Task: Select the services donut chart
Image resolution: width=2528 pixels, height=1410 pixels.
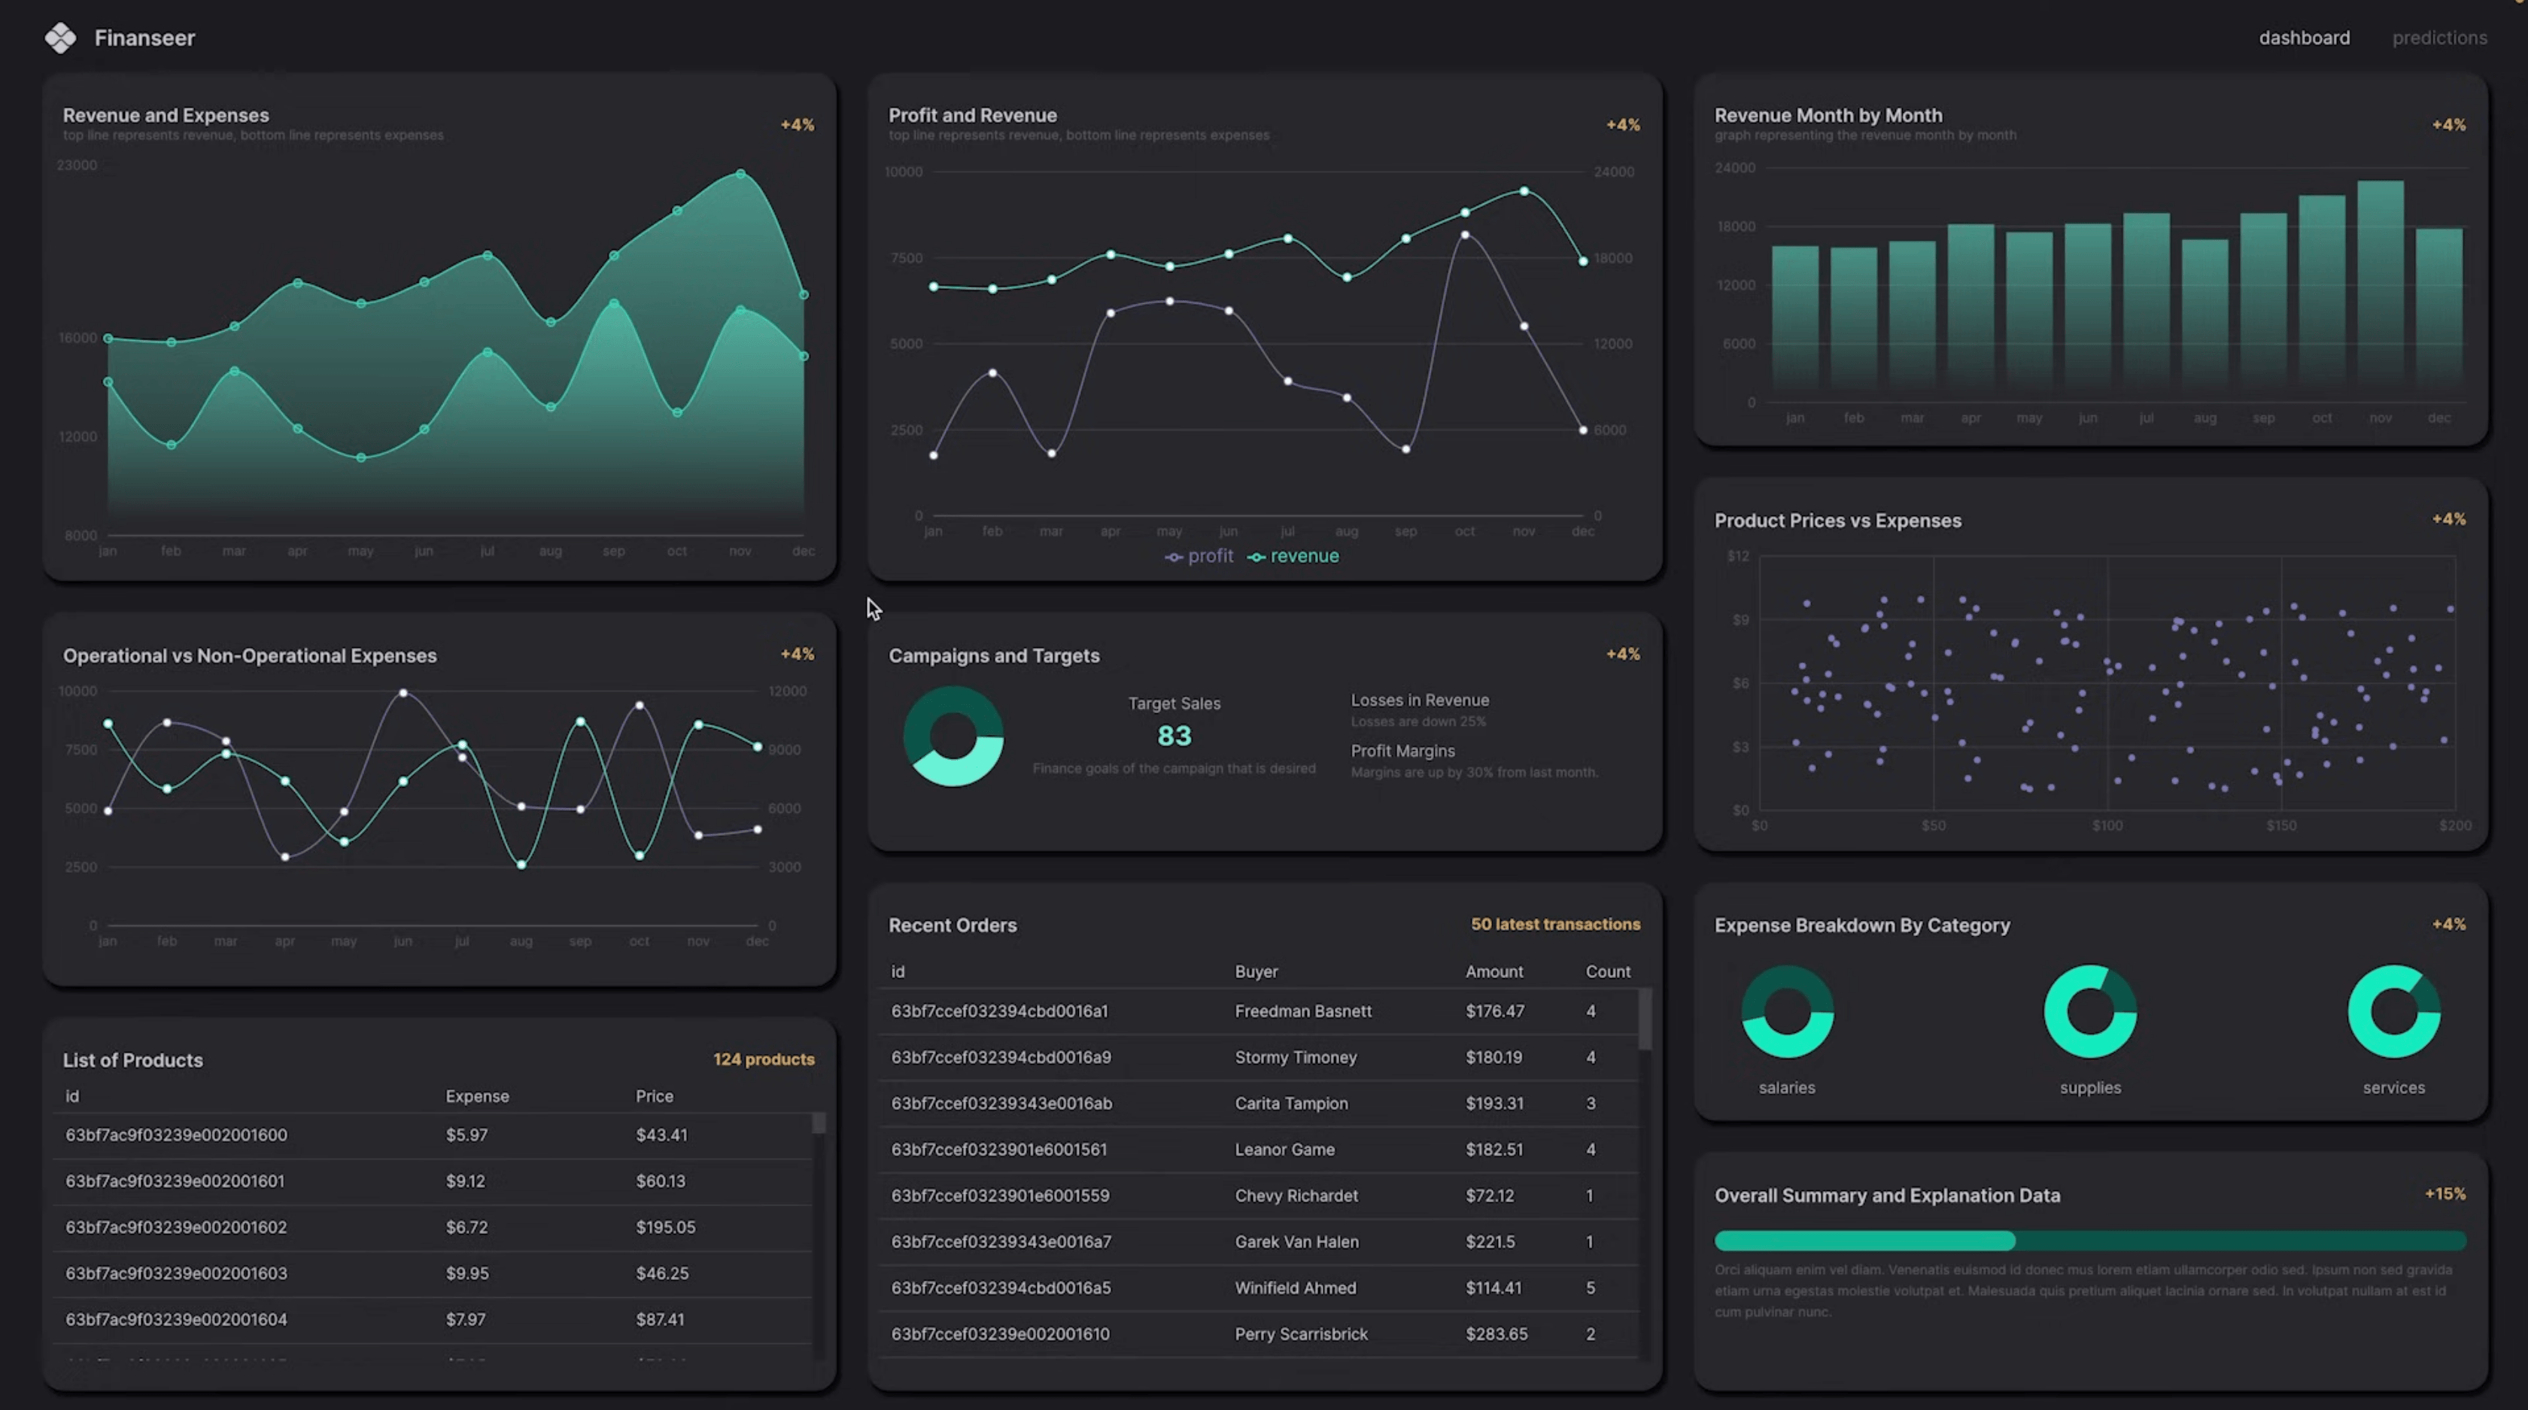Action: coord(2393,1012)
